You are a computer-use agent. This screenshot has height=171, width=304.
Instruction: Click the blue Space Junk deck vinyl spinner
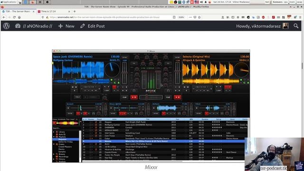112,70
